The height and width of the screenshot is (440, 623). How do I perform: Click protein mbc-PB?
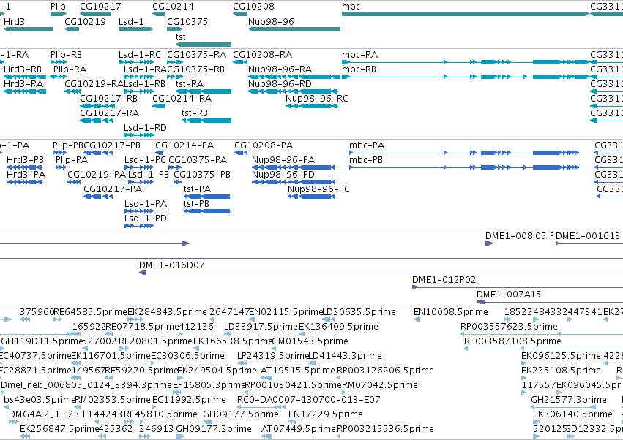point(366,160)
